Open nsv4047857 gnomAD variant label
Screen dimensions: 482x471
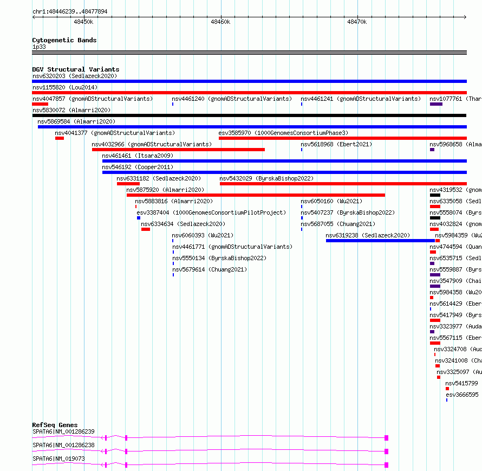point(93,99)
